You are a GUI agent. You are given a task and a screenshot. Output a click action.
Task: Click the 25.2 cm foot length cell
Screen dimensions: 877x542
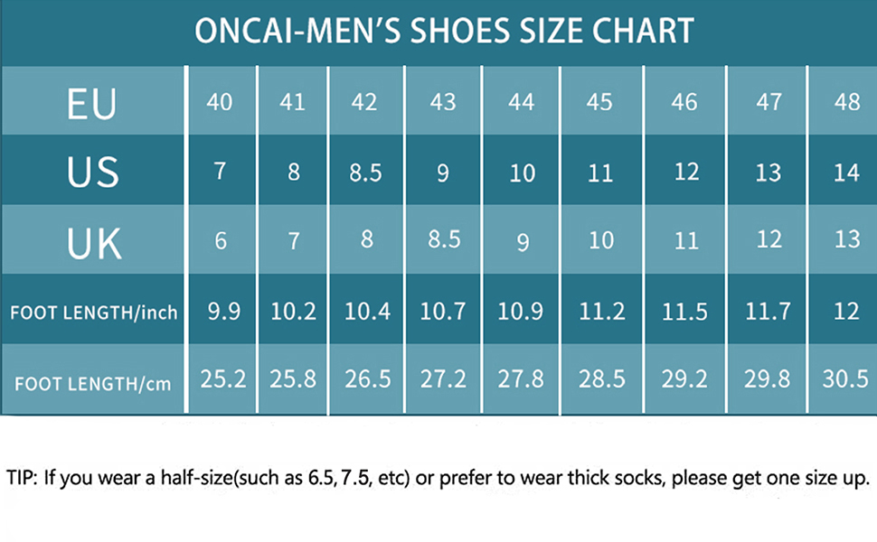(x=223, y=379)
